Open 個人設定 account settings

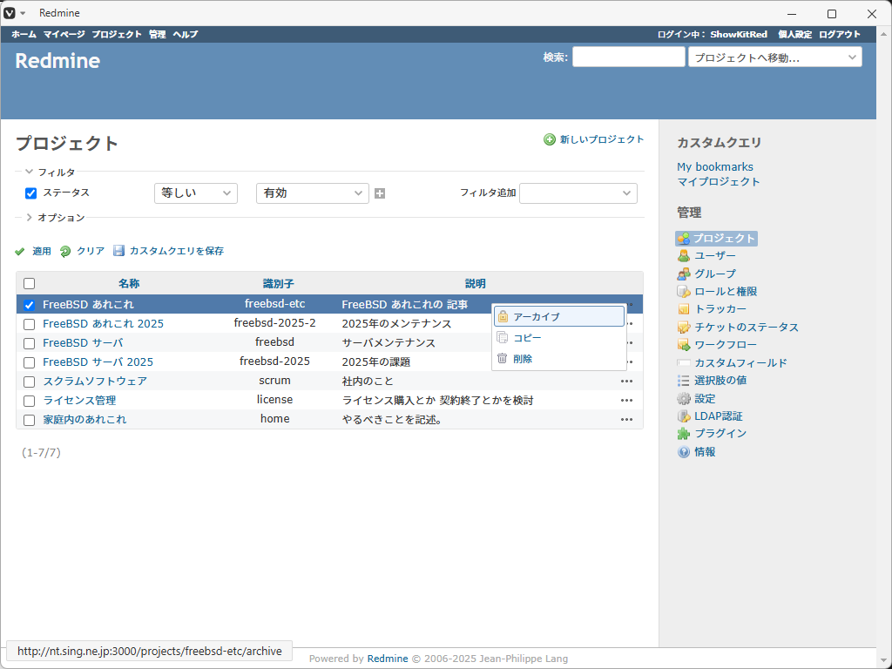click(794, 34)
